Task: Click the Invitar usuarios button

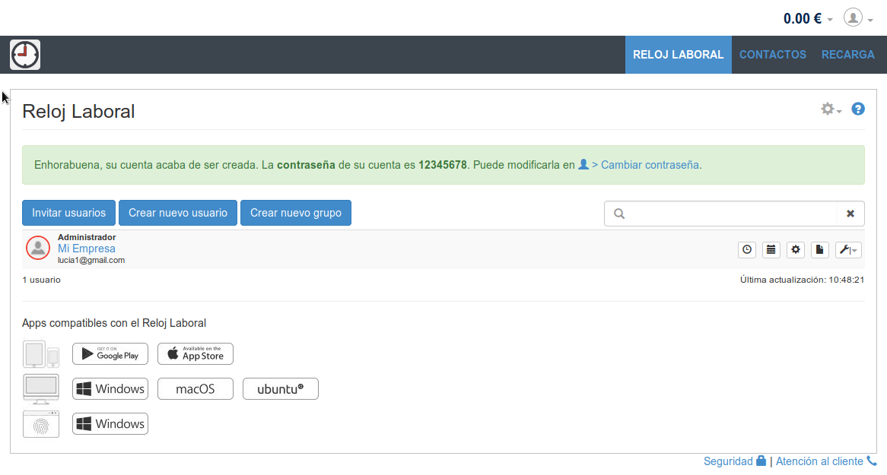Action: (69, 213)
